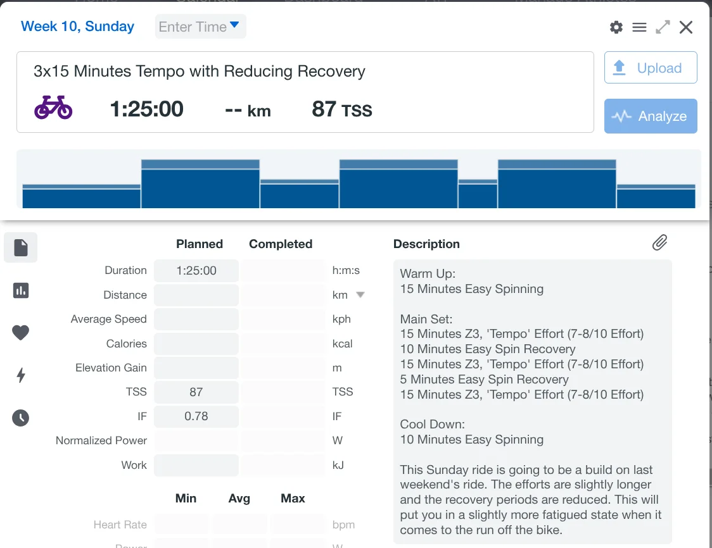Open the clock time tab
Viewport: 712px width, 548px height.
21,418
